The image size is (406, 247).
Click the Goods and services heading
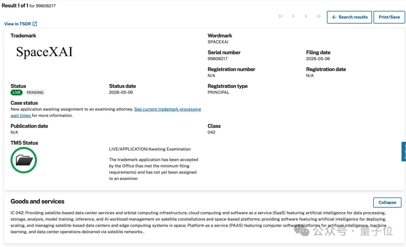[x=37, y=201]
